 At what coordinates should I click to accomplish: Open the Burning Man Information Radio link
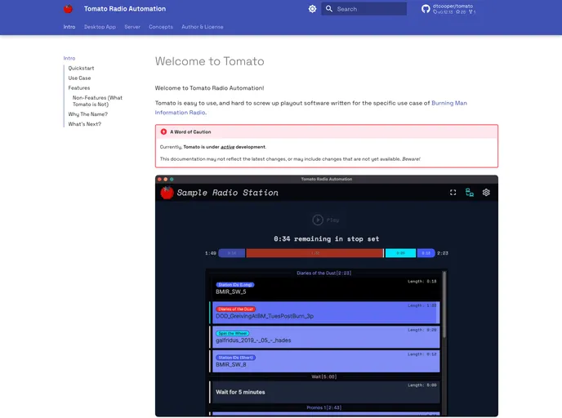449,103
